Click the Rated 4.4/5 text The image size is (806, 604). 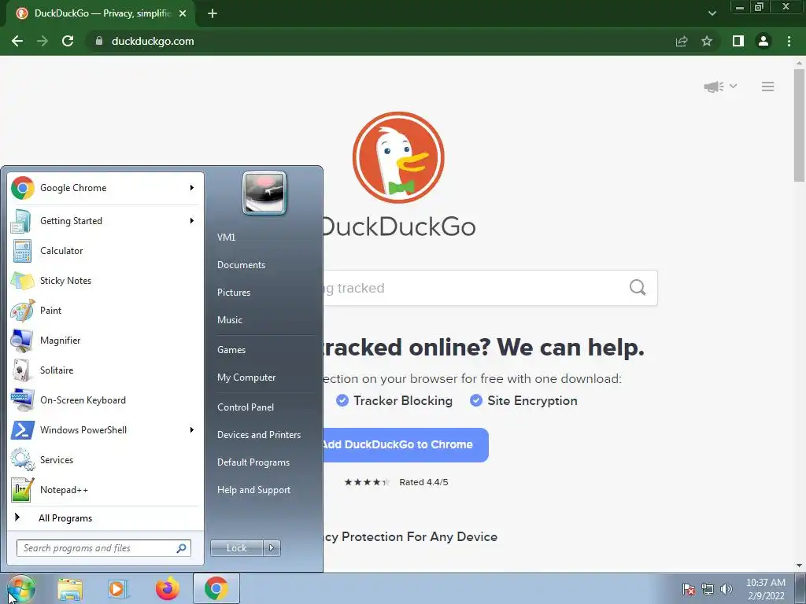point(423,482)
